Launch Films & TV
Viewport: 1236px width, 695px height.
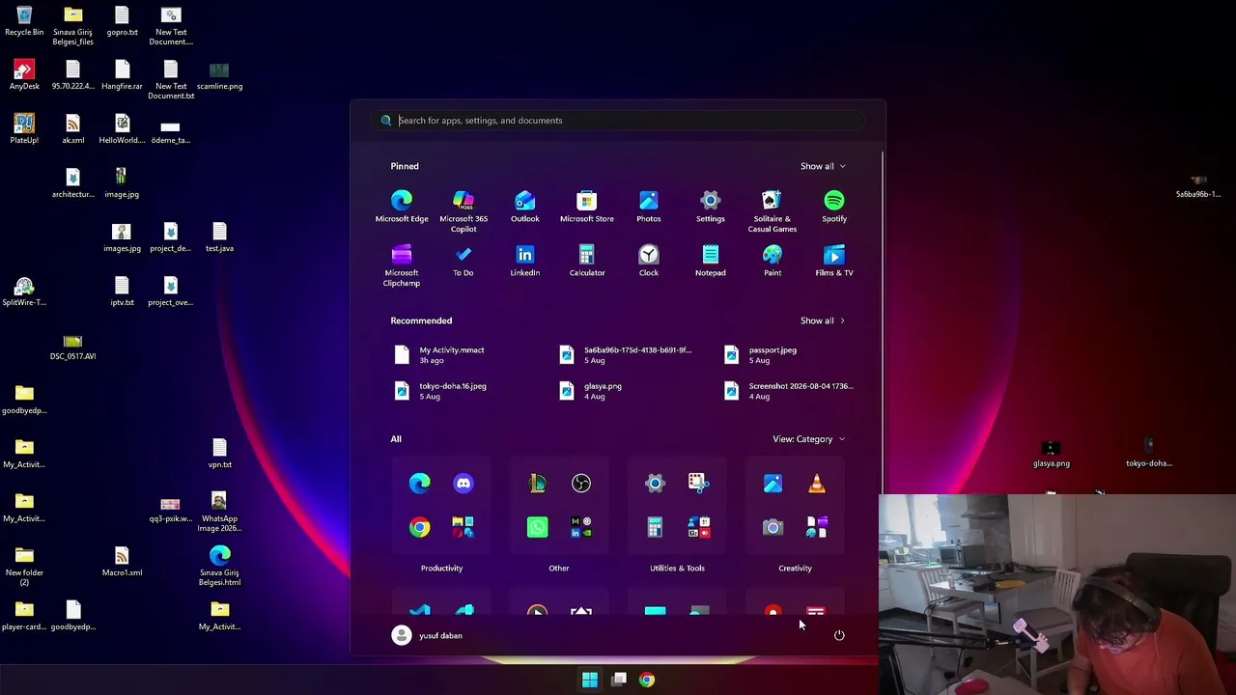coord(834,261)
